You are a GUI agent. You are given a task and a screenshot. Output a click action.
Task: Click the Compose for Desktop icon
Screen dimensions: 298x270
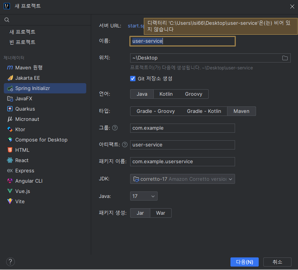[x=10, y=140]
